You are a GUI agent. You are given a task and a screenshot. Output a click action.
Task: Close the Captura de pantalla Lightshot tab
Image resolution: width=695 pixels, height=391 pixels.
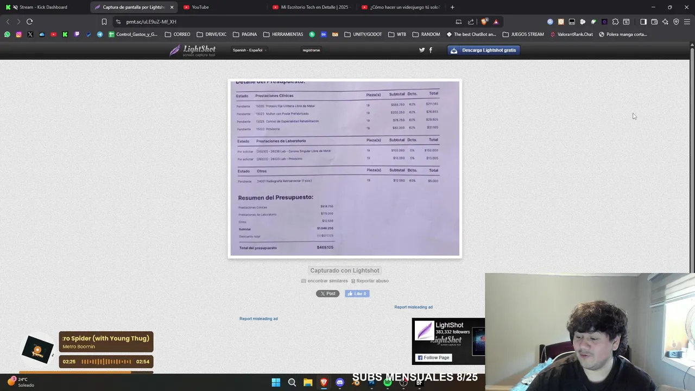172,7
